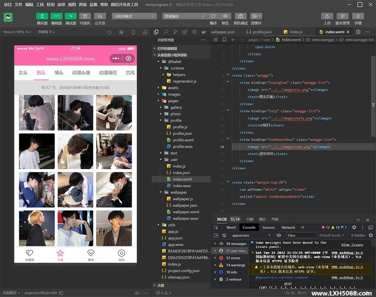The height and width of the screenshot is (297, 376).
Task: Open the 工具 menu in menu bar
Action: pyautogui.click(x=40, y=5)
